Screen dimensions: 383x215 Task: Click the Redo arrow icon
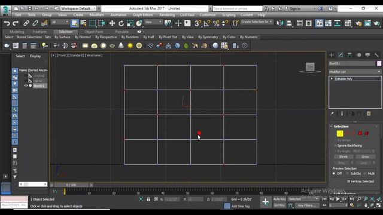pos(16,23)
